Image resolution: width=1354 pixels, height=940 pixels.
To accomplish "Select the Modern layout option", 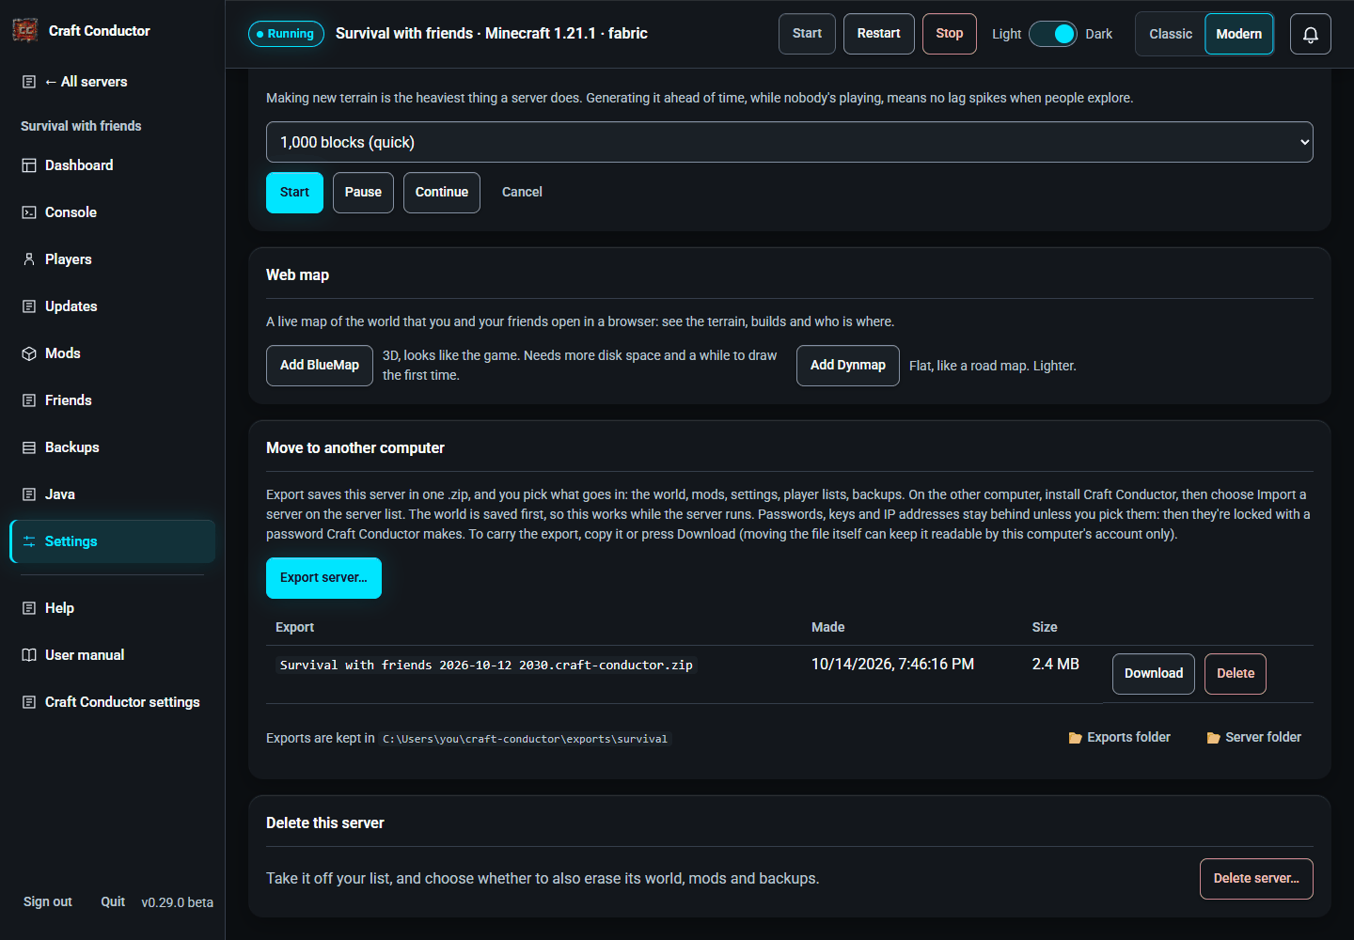I will (x=1239, y=34).
